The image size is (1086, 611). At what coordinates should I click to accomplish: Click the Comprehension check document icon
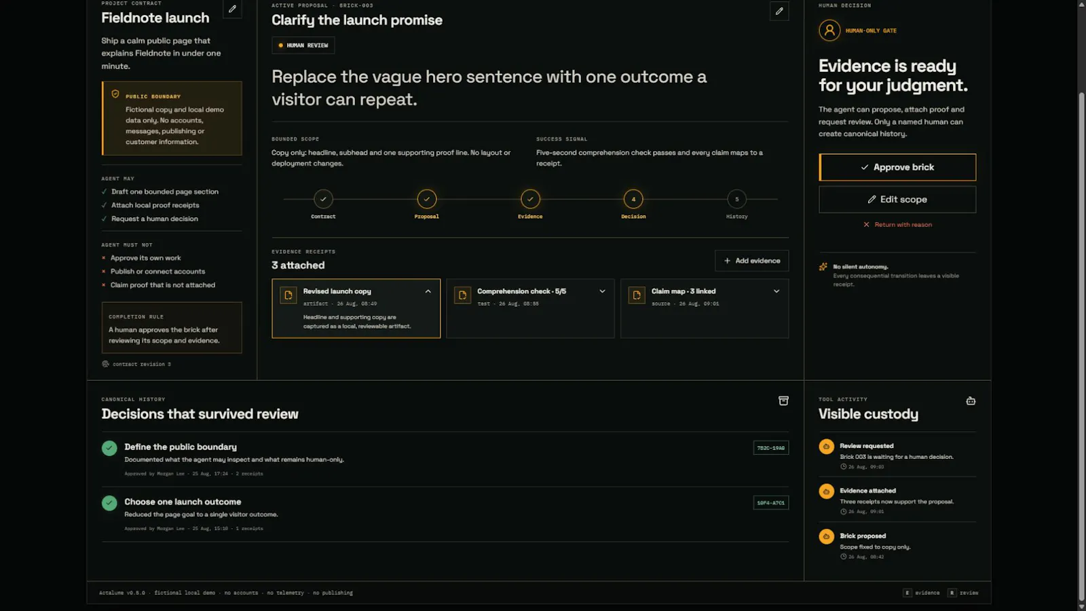tap(462, 295)
